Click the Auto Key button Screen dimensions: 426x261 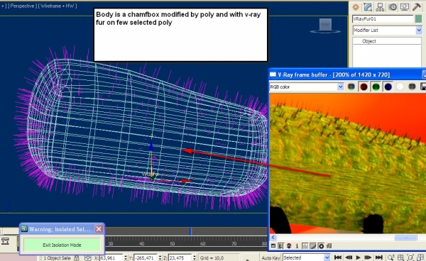pos(271,257)
